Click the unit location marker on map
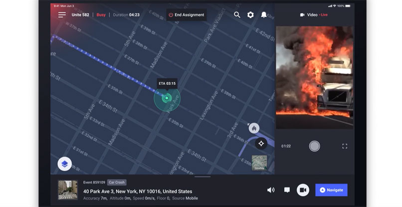This screenshot has width=402, height=207. click(167, 98)
